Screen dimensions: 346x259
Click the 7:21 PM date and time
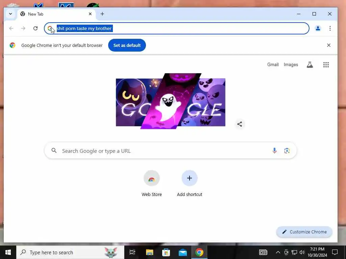317,252
